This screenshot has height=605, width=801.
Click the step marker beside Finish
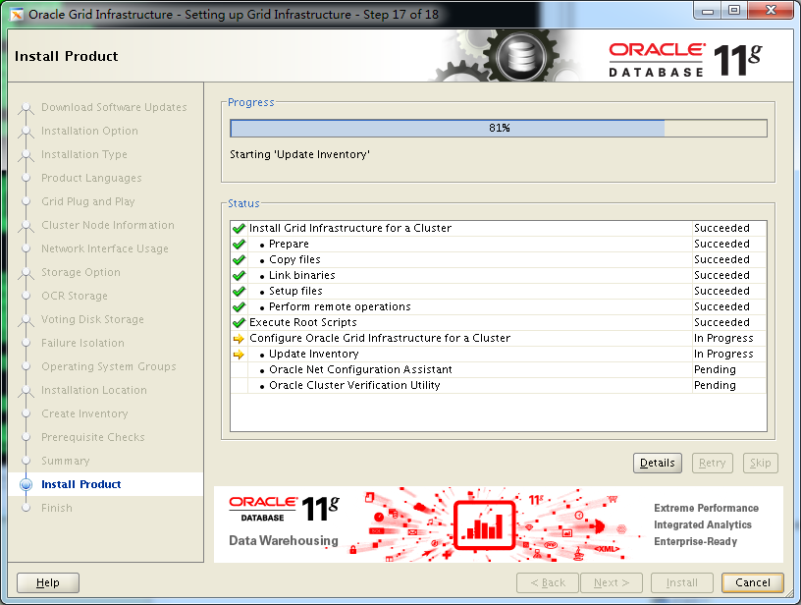(x=27, y=508)
